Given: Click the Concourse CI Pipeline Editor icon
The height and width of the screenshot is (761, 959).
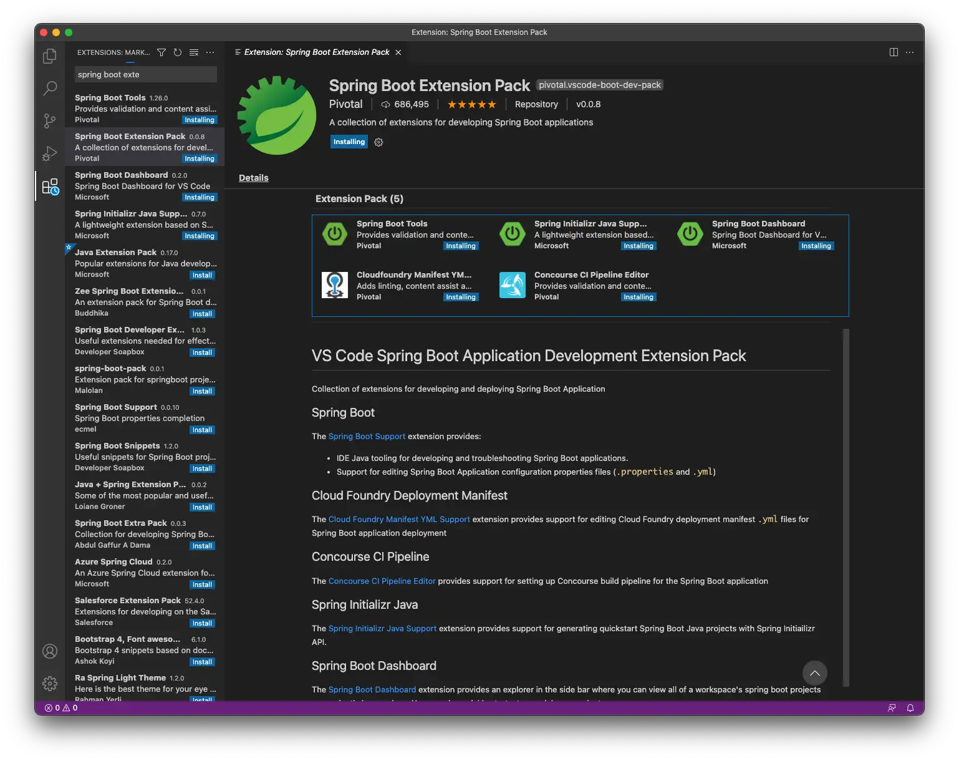Looking at the screenshot, I should pyautogui.click(x=513, y=286).
